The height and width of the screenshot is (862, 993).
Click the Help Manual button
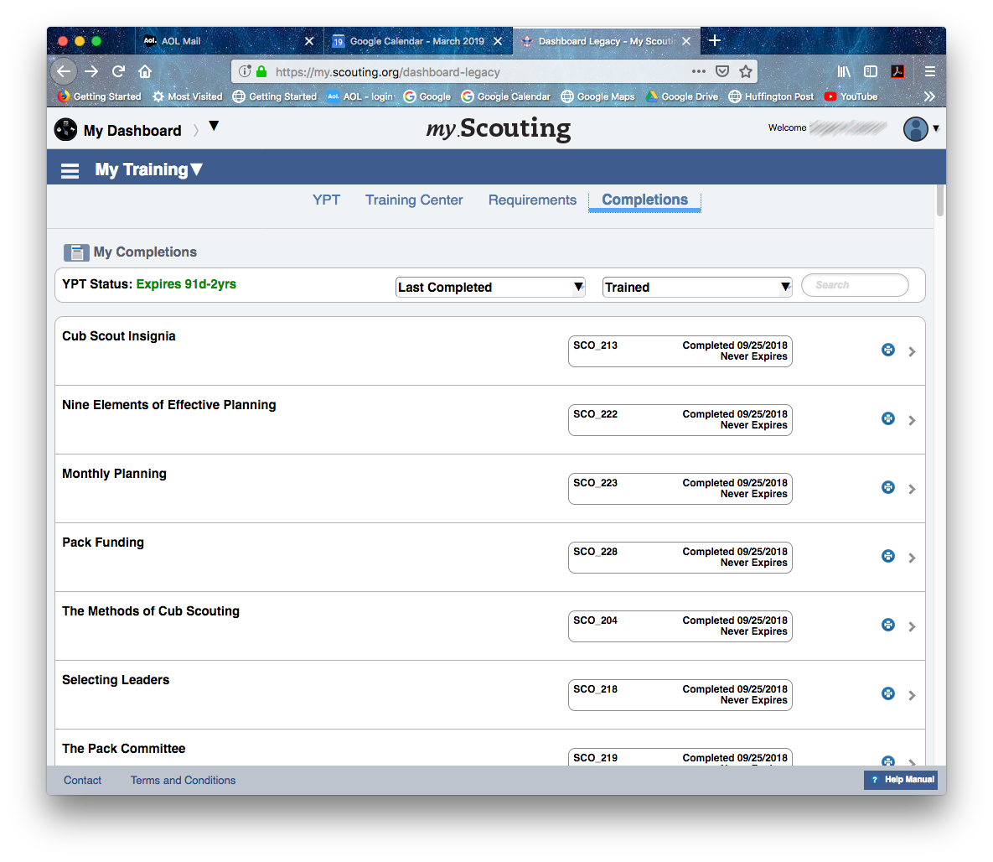coord(901,780)
